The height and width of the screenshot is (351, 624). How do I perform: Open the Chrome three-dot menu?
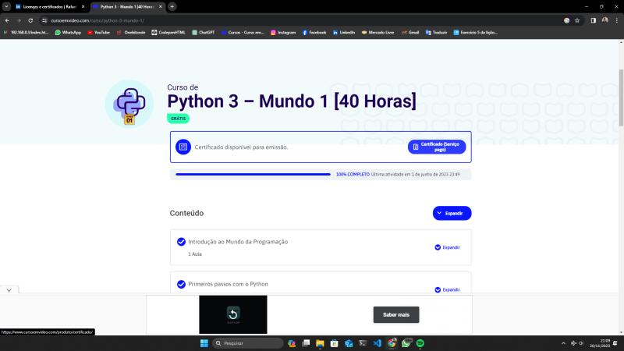tap(617, 20)
